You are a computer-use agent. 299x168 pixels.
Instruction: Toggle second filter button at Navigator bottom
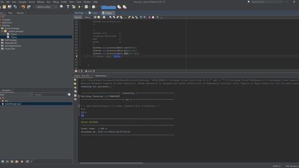[x=7, y=161]
